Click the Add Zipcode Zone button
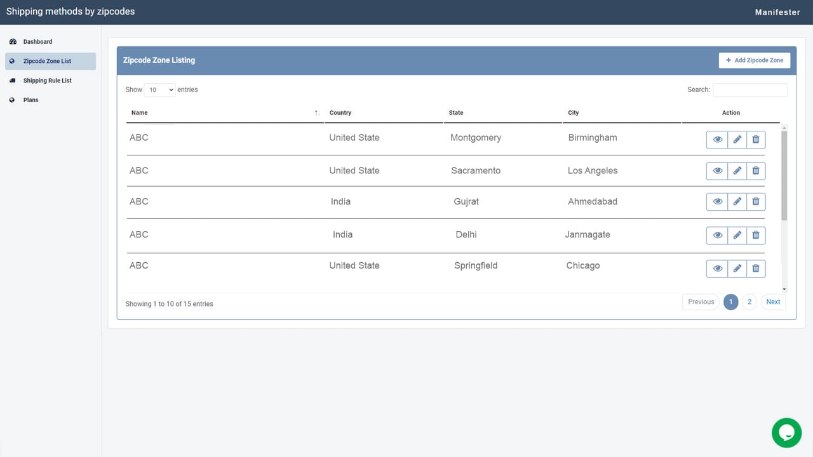The width and height of the screenshot is (813, 457). (x=755, y=60)
